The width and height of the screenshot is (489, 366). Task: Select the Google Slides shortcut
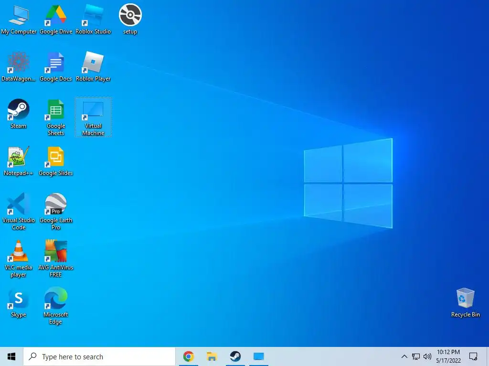click(56, 161)
